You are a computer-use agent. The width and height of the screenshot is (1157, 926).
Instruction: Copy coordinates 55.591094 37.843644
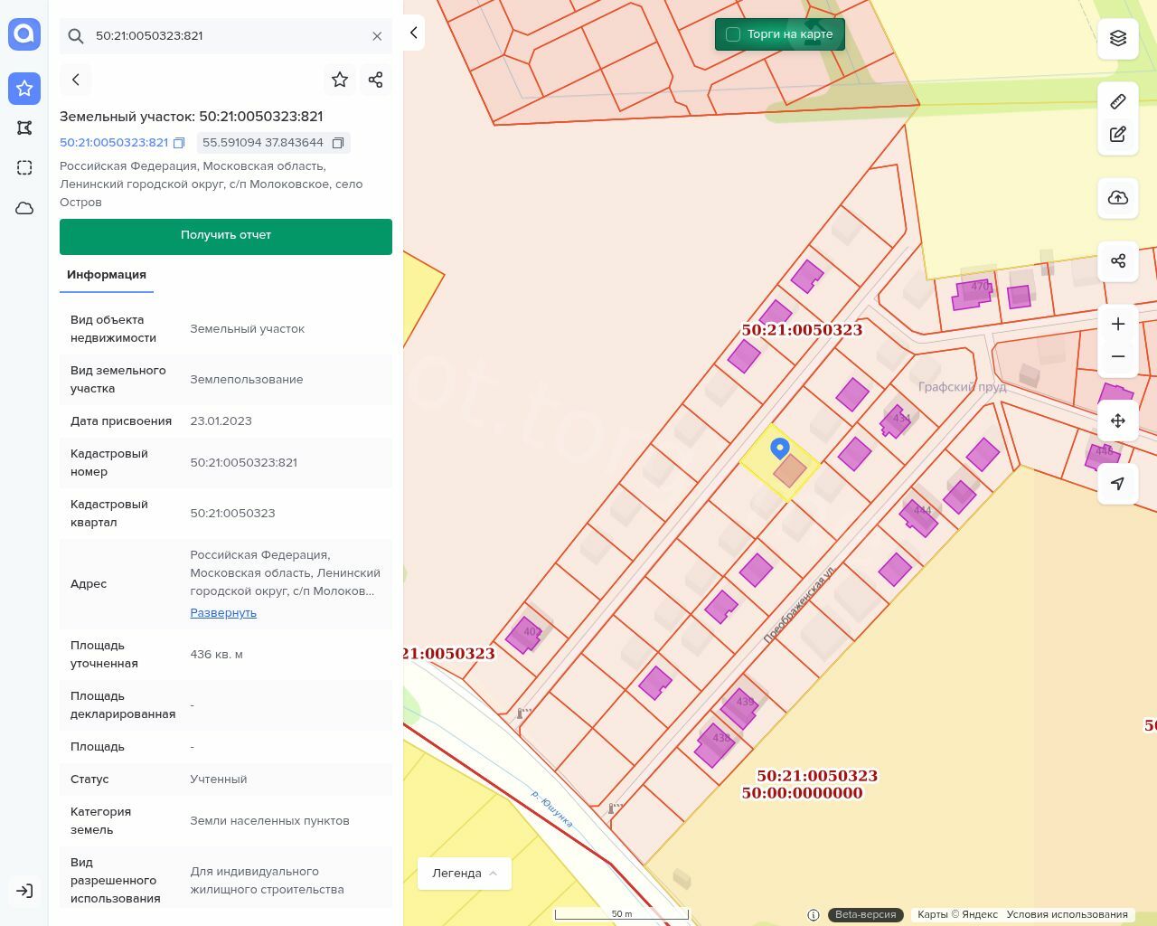click(x=338, y=143)
